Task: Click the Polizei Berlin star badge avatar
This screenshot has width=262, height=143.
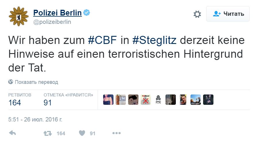Action: 19,17
